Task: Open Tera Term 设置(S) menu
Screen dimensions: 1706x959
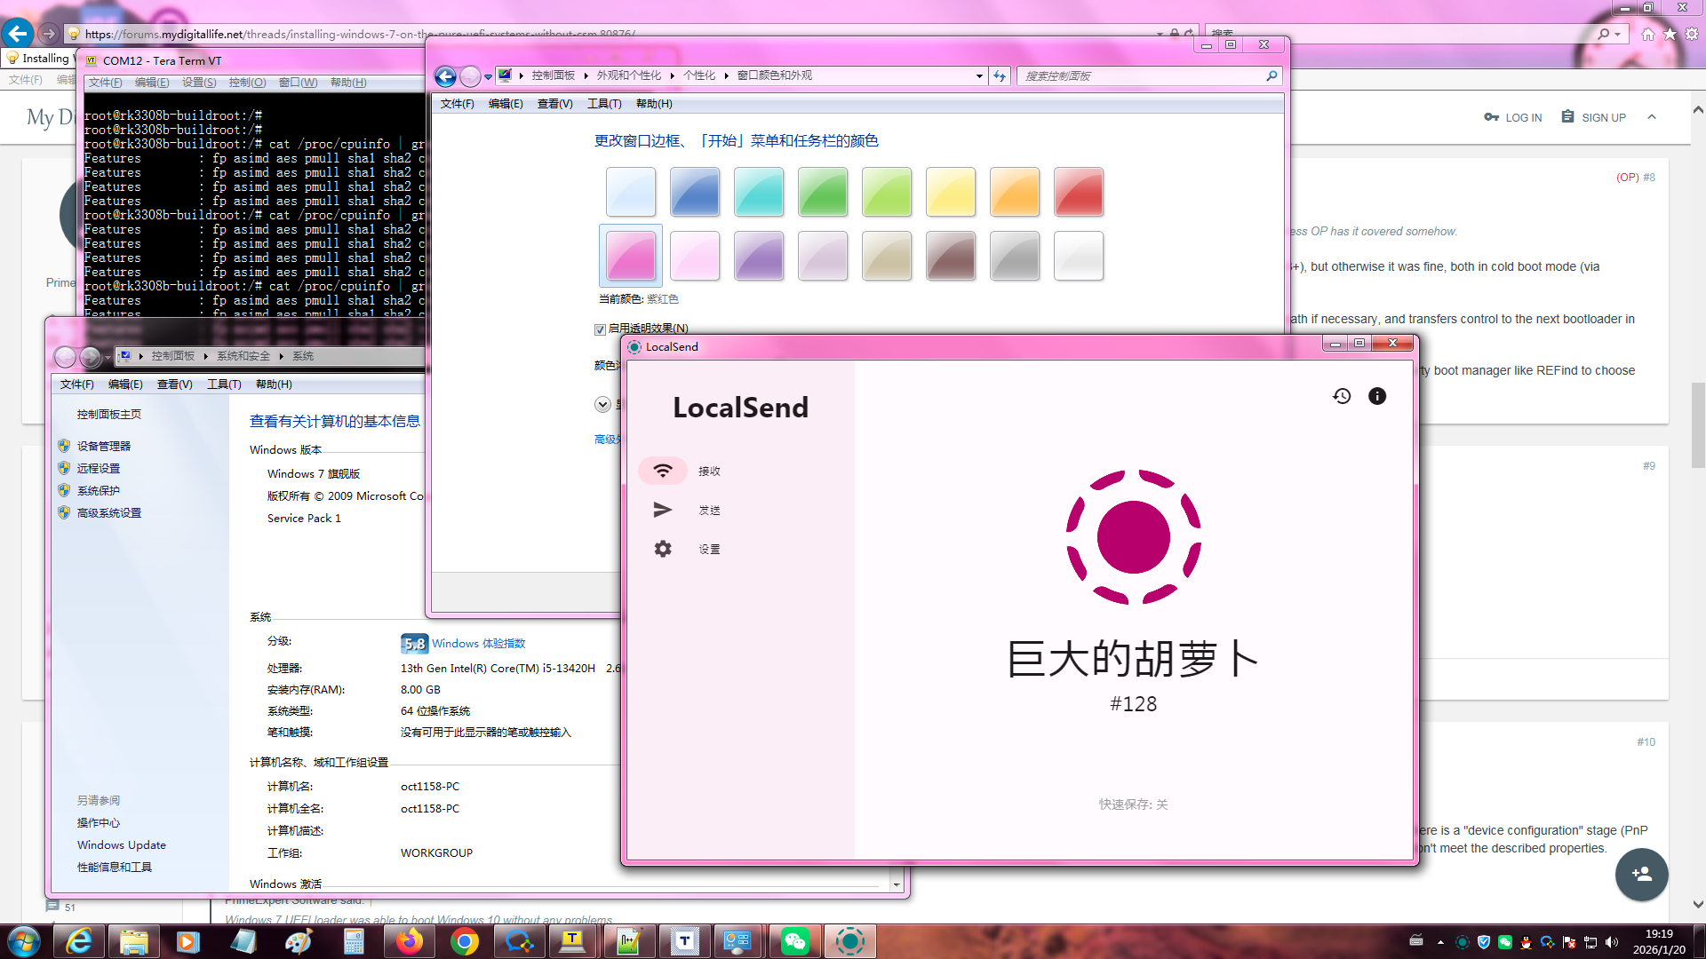Action: [x=199, y=83]
